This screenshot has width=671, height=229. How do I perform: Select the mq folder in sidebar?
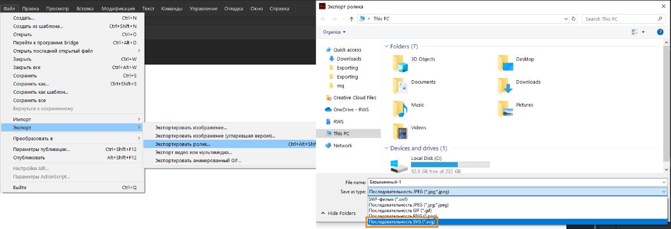point(341,85)
